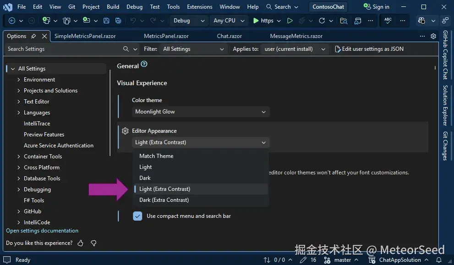Open the Search box in title bar

pyautogui.click(x=282, y=7)
